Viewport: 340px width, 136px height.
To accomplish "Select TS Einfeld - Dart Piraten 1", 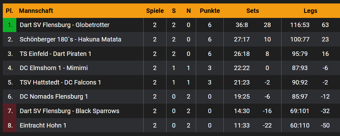I will [x=55, y=54].
